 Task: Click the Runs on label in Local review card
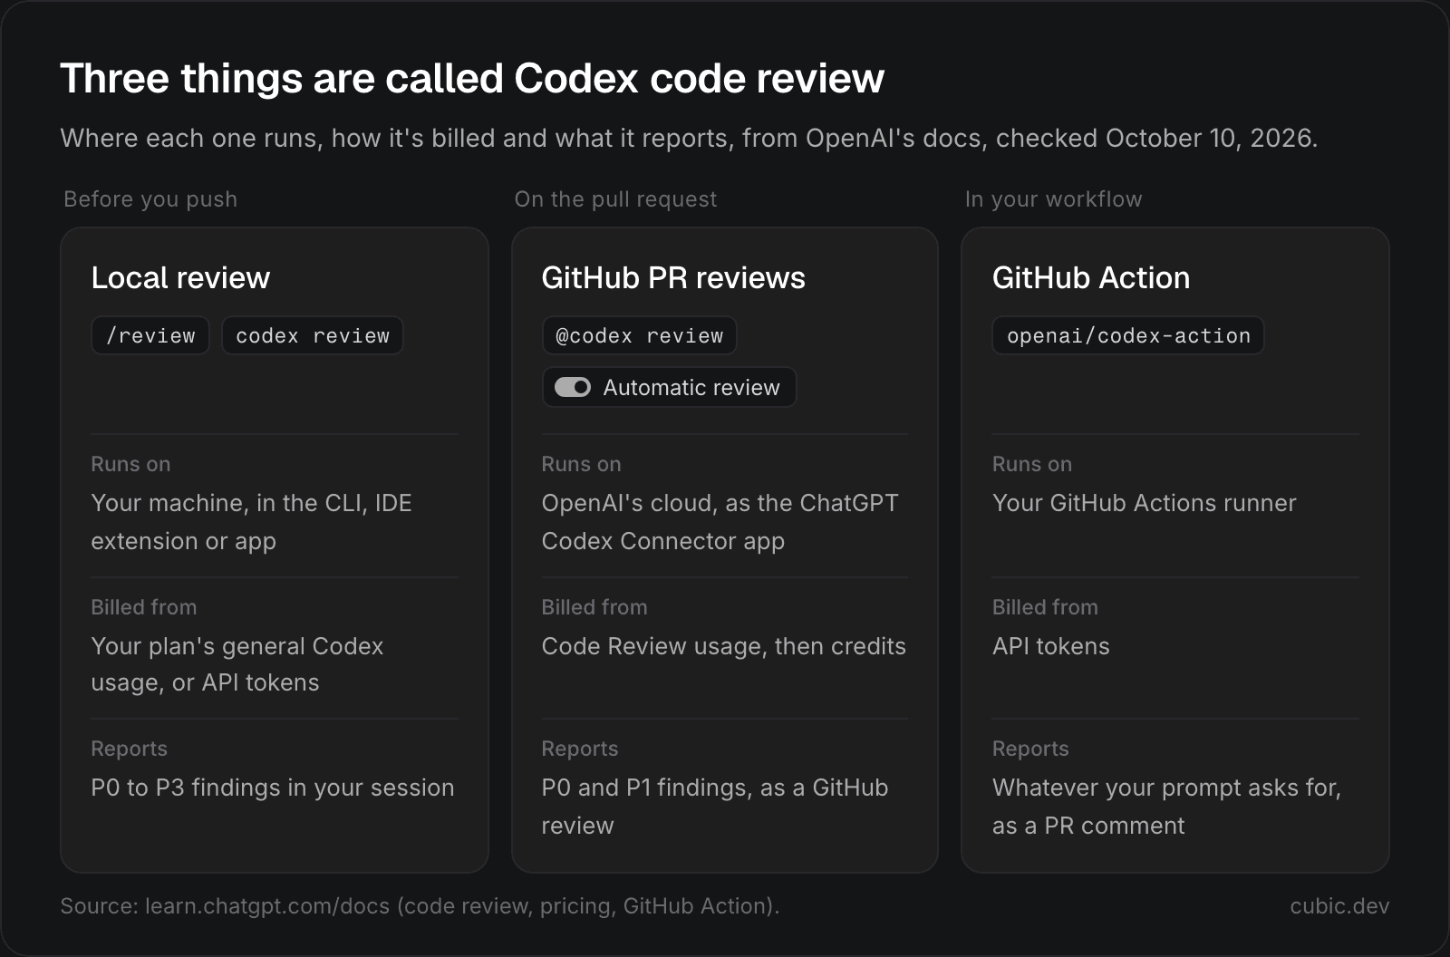[130, 464]
